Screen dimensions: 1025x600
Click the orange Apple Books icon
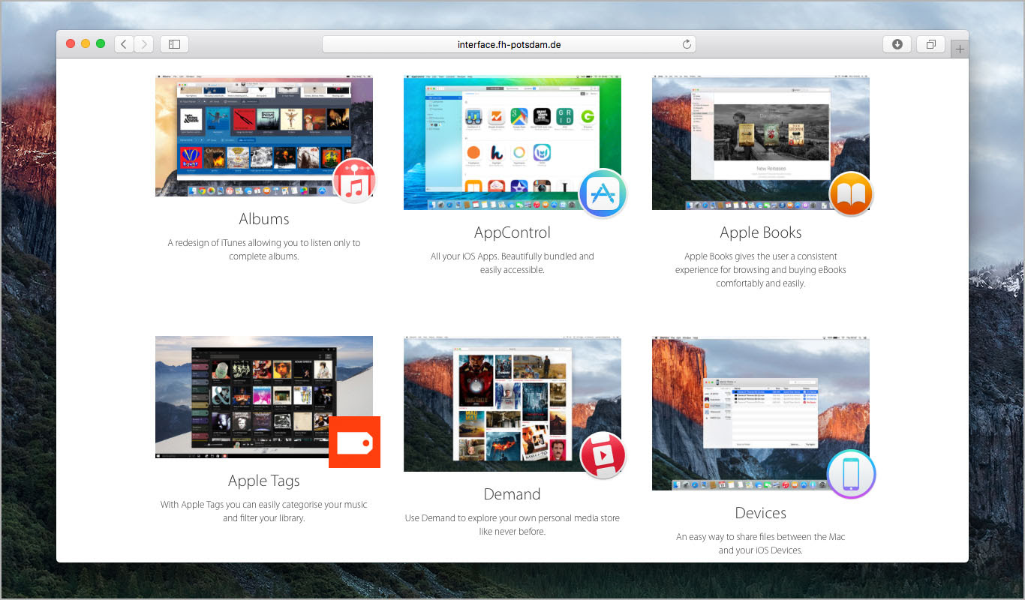(851, 194)
